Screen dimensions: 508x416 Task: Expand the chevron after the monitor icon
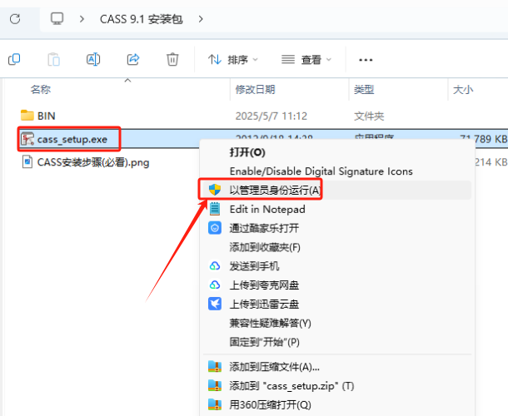coord(82,19)
